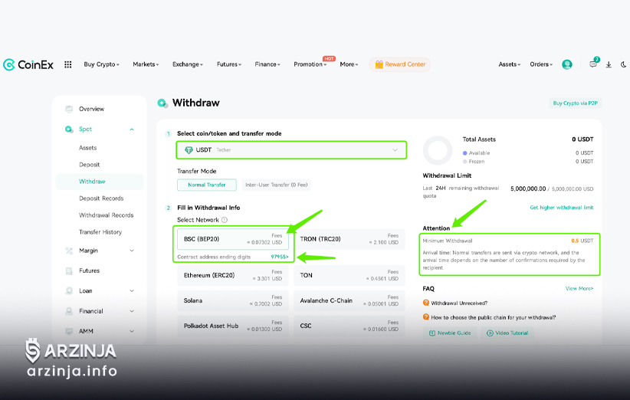
Task: Click the Withdrawal Unreceived? FAQ entry
Action: pos(459,303)
